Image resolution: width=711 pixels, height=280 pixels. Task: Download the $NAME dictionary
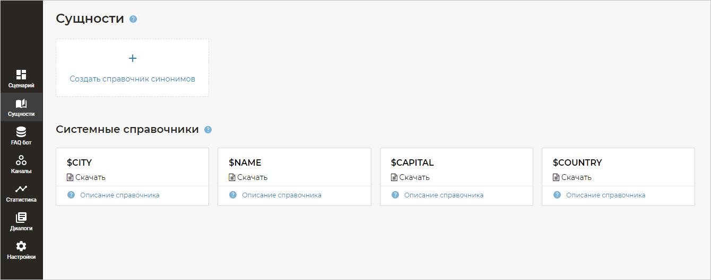(252, 177)
